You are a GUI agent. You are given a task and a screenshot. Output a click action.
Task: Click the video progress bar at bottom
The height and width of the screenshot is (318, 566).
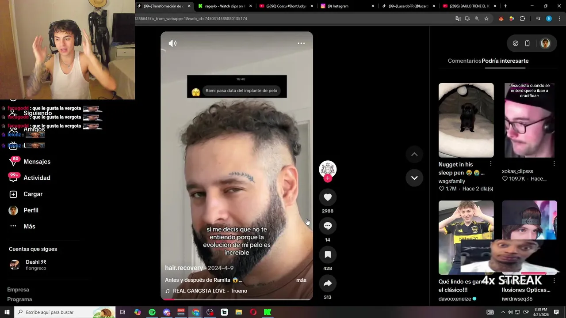(237, 299)
